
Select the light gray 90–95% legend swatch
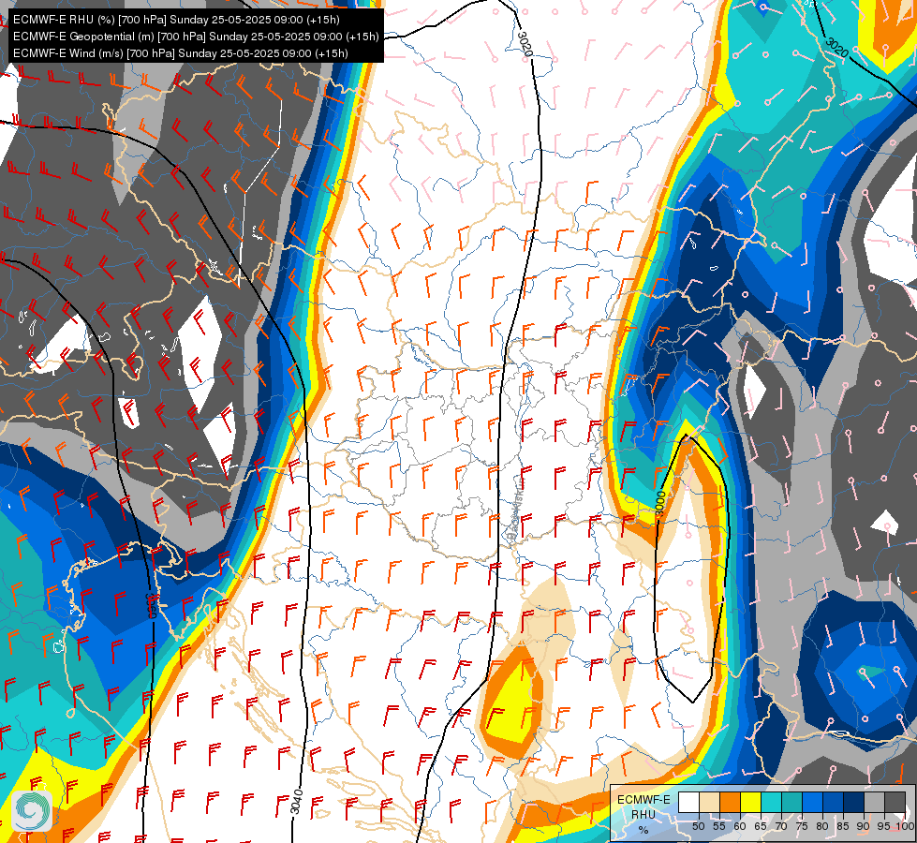point(874,802)
